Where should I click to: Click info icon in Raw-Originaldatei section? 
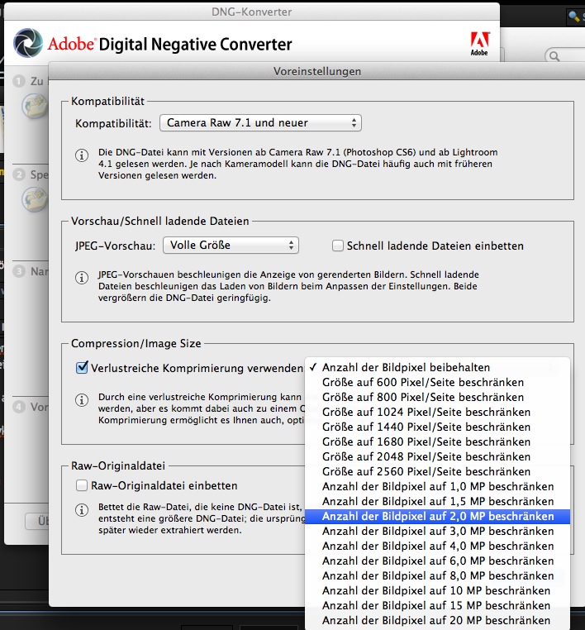click(82, 510)
